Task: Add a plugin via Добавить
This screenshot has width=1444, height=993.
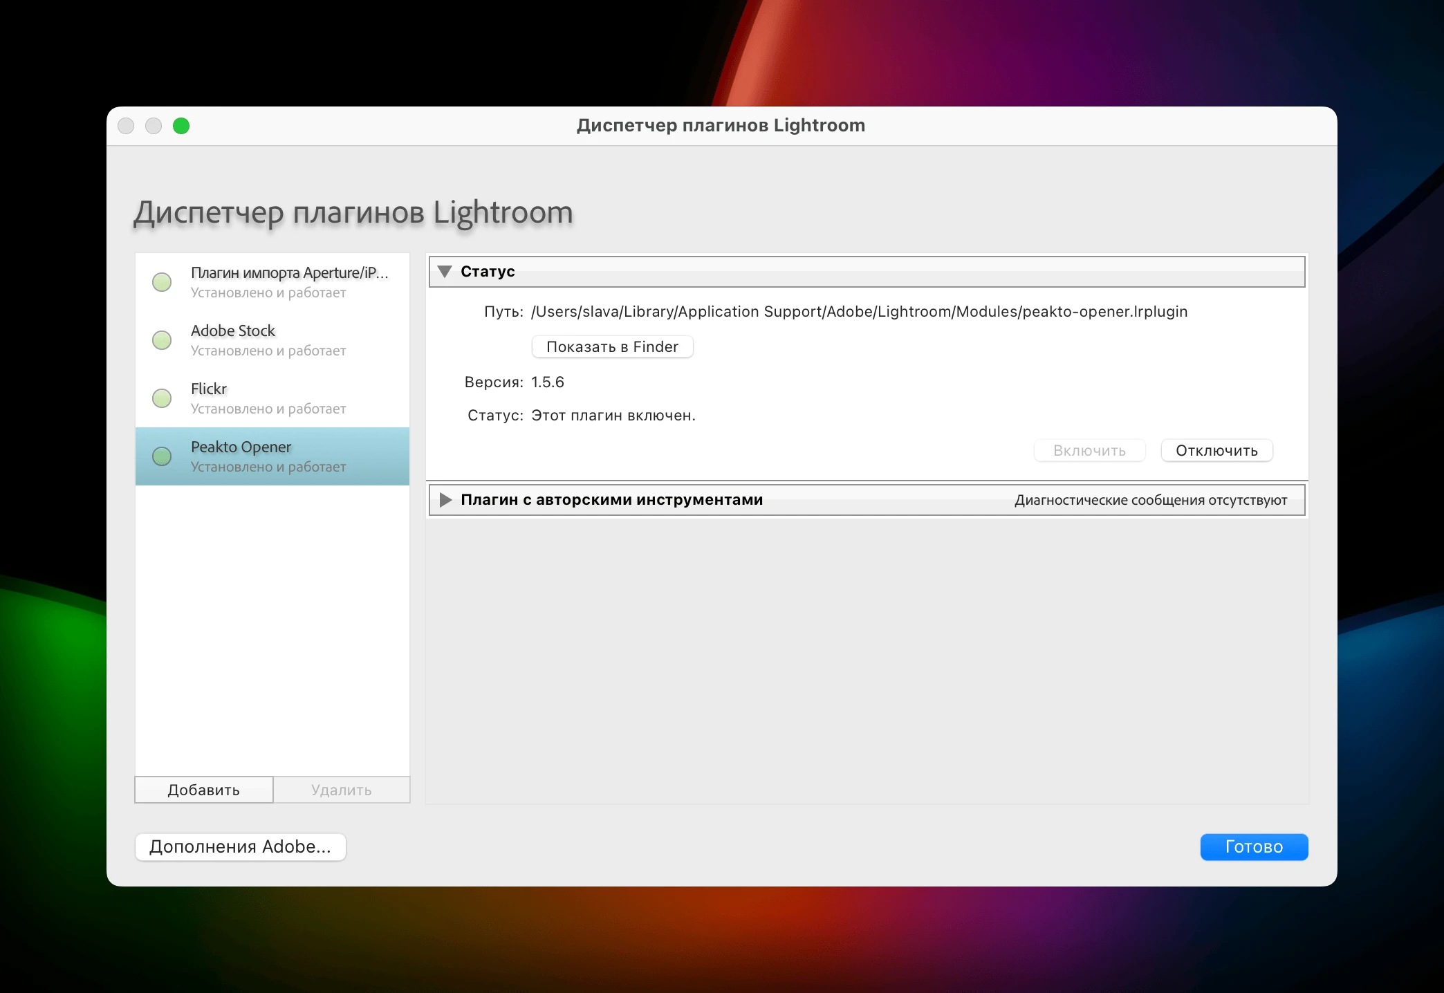Action: click(x=204, y=790)
